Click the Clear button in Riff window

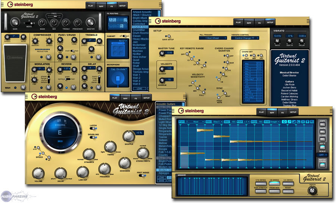(322, 139)
